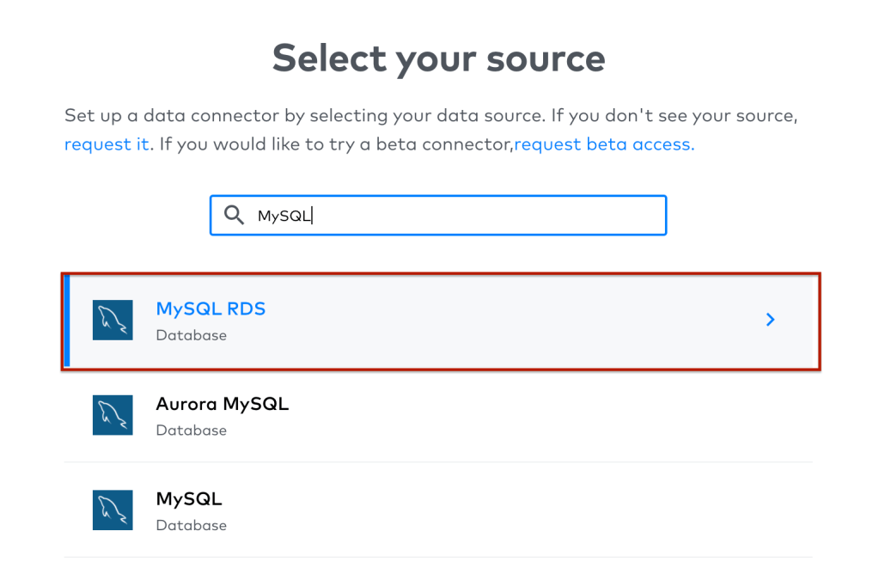The height and width of the screenshot is (568, 879).
Task: Click "Database" subtitle under Aurora MySQL
Action: coord(191,431)
